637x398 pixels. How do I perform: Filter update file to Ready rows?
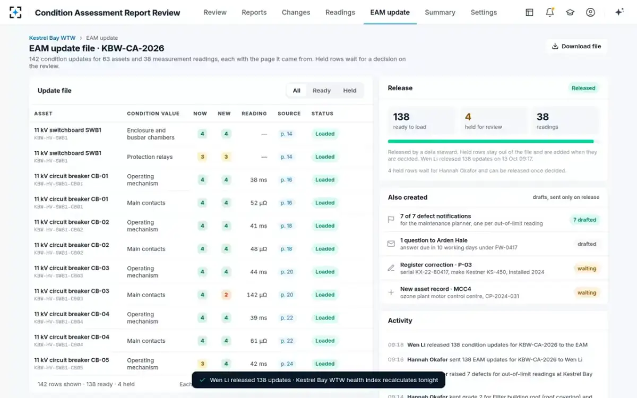click(322, 91)
